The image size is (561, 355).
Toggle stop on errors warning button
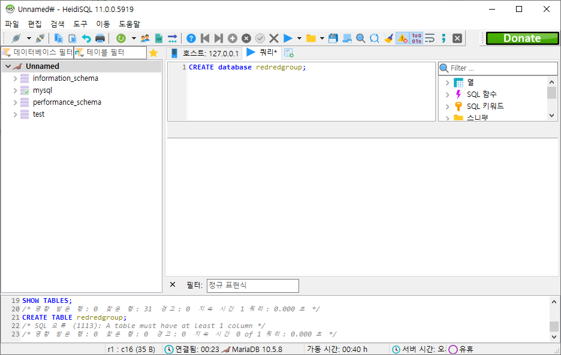(x=402, y=38)
